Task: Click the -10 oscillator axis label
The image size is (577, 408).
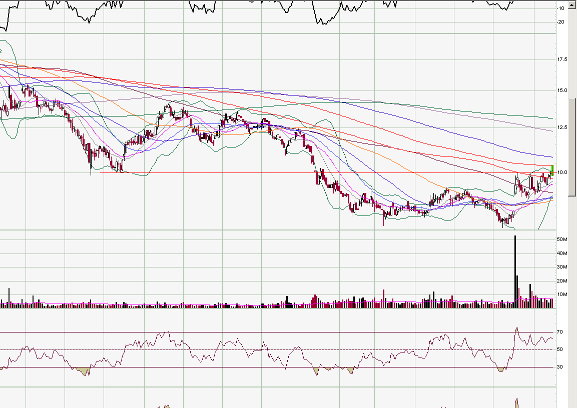Action: pyautogui.click(x=561, y=8)
